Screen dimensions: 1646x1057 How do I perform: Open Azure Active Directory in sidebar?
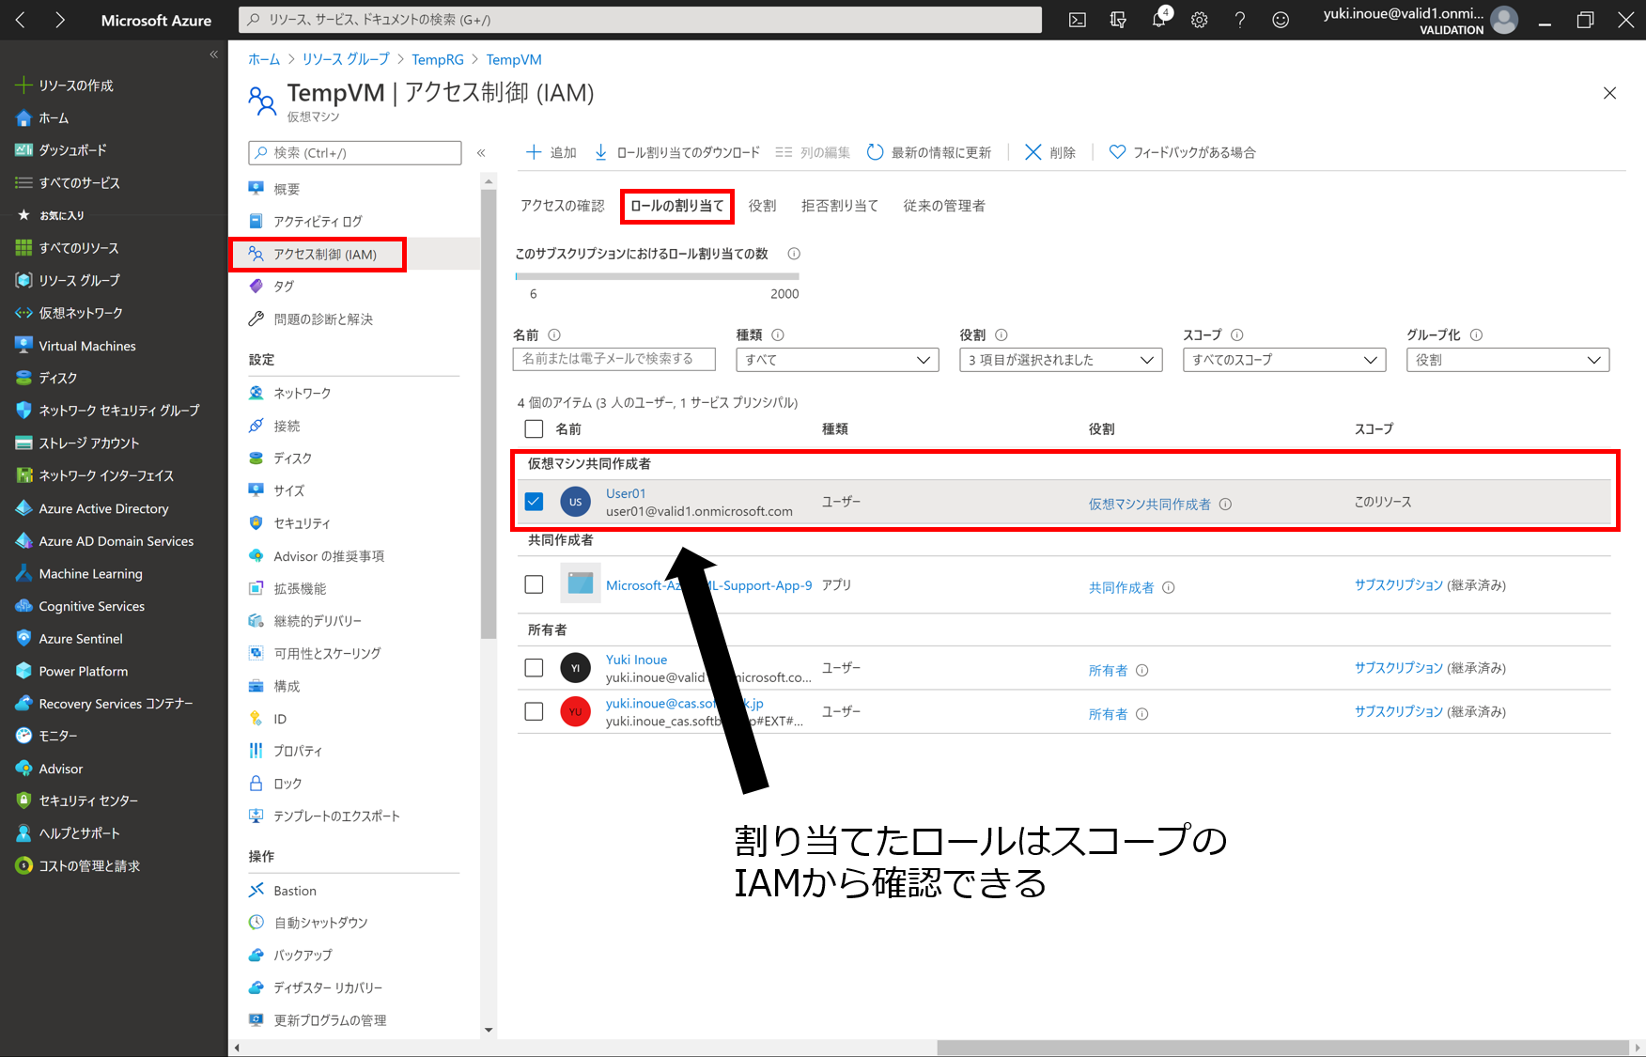(103, 508)
